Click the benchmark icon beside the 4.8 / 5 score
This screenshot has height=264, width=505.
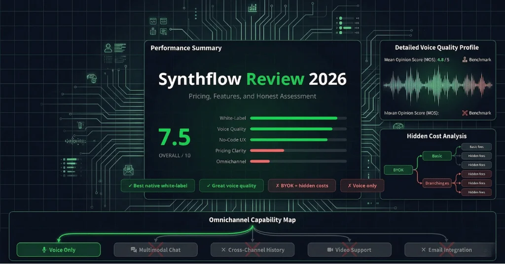click(x=465, y=60)
